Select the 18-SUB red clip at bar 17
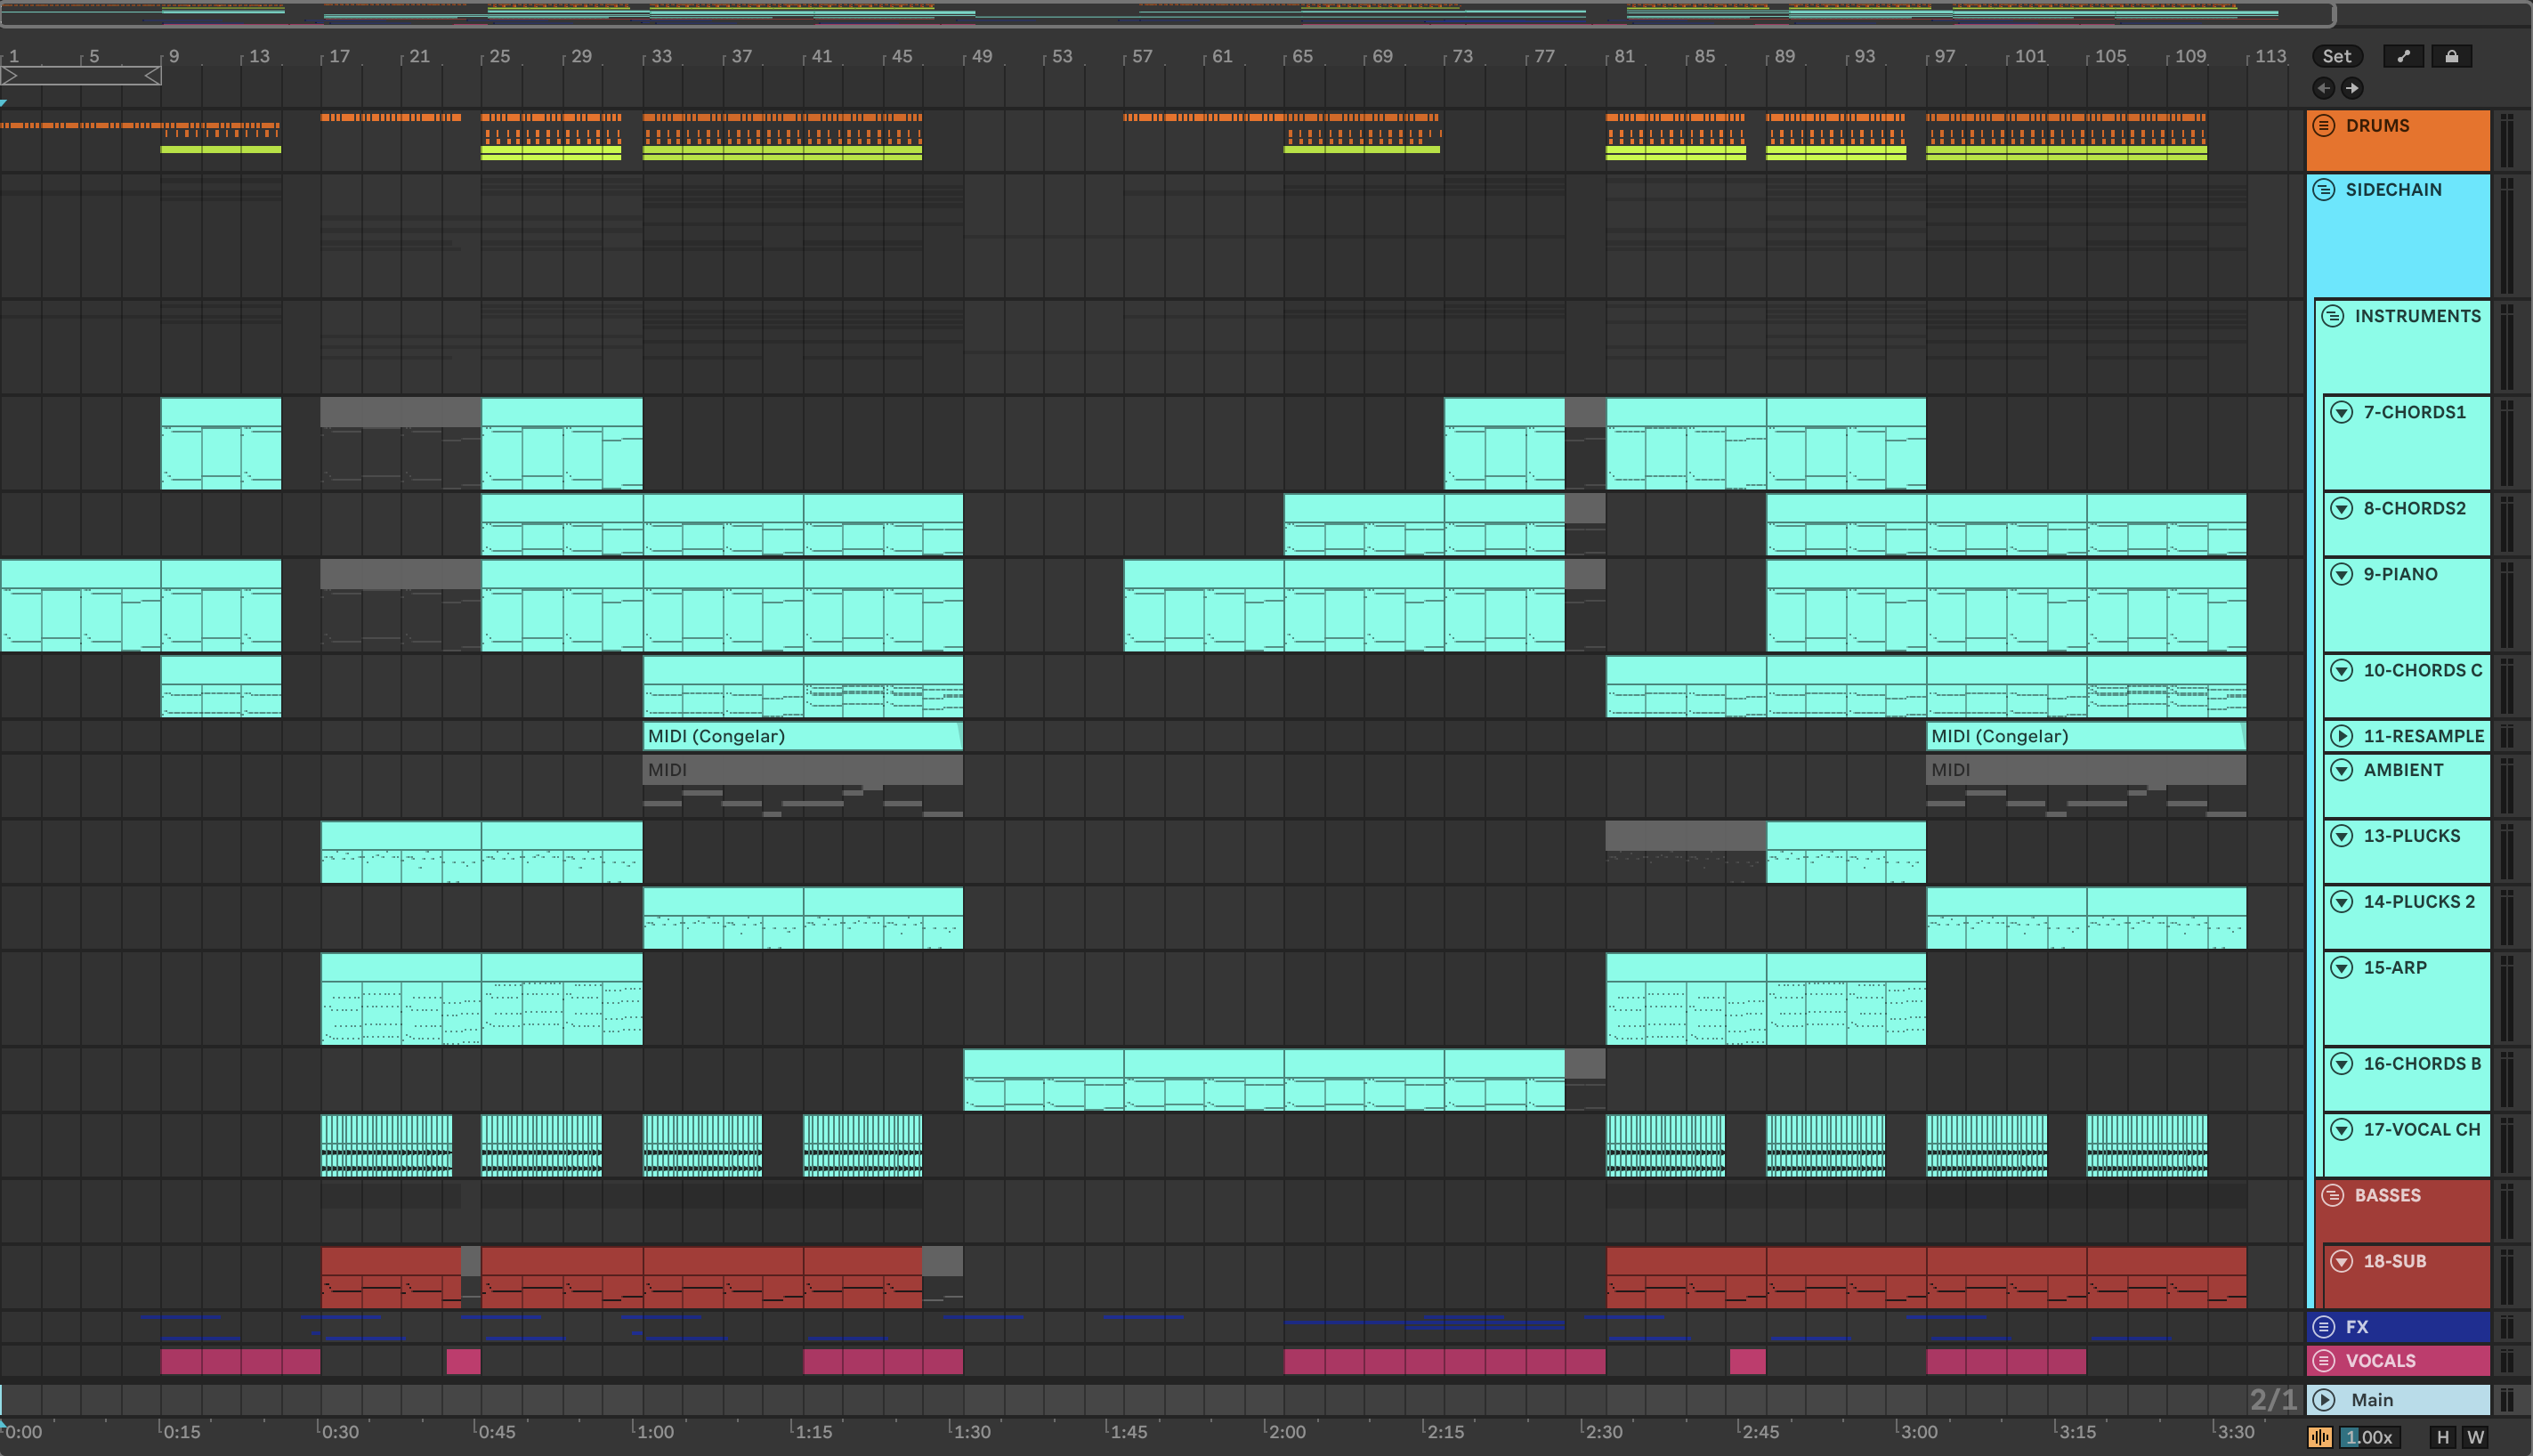 391,1277
